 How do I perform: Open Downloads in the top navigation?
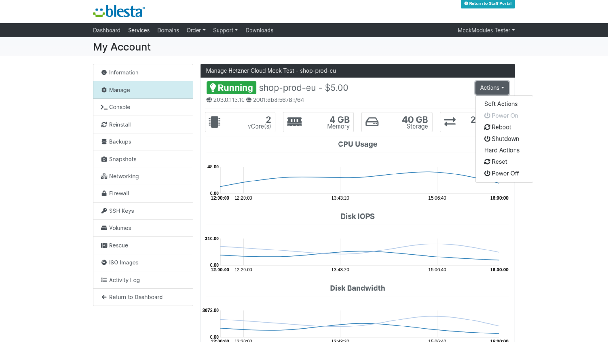click(259, 30)
